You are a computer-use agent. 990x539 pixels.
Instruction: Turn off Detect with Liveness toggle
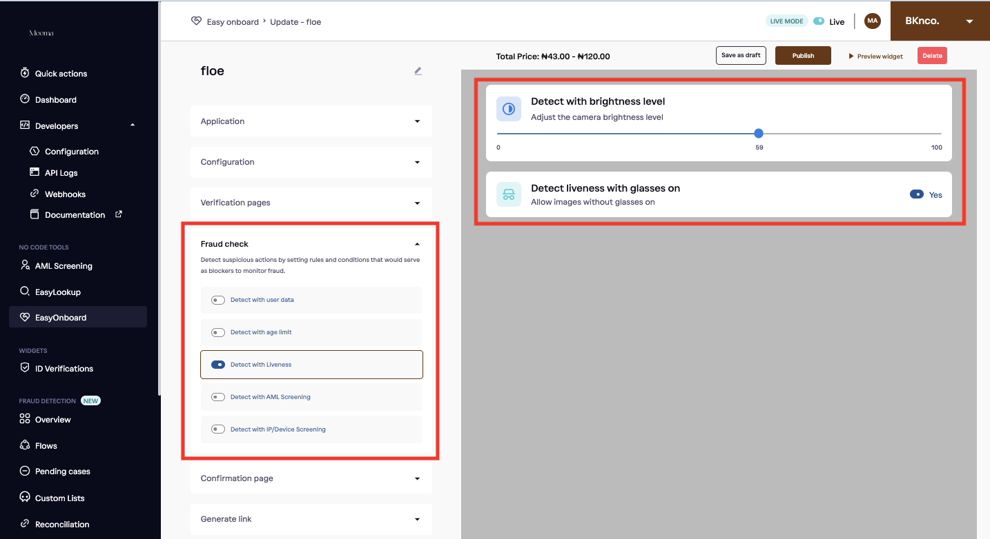pos(218,365)
